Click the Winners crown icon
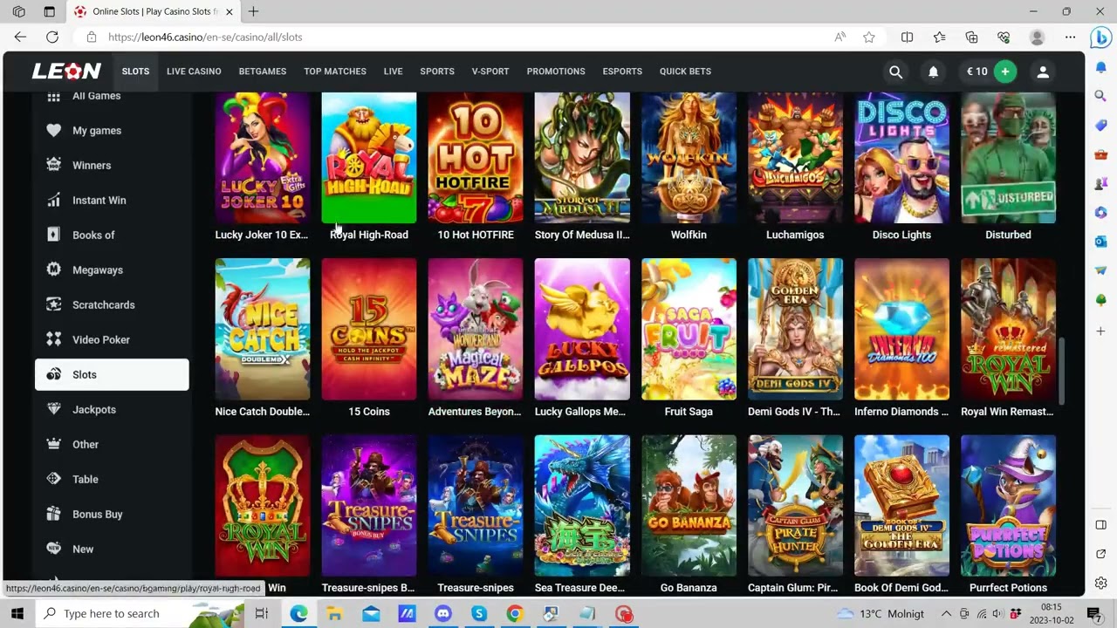The image size is (1117, 628). (54, 165)
